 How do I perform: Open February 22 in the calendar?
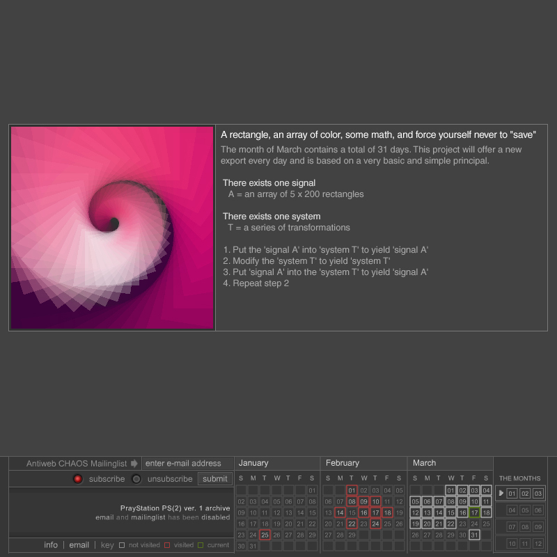pyautogui.click(x=352, y=524)
